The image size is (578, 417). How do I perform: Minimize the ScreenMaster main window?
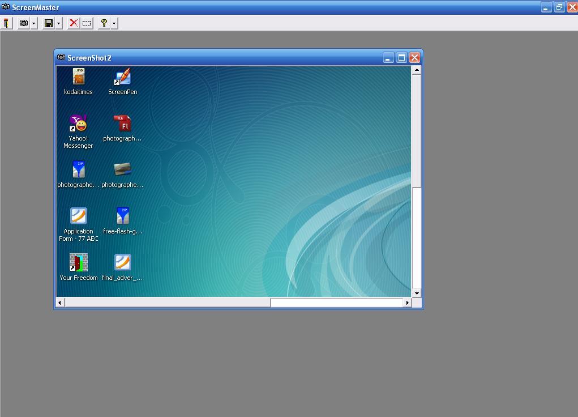[546, 7]
